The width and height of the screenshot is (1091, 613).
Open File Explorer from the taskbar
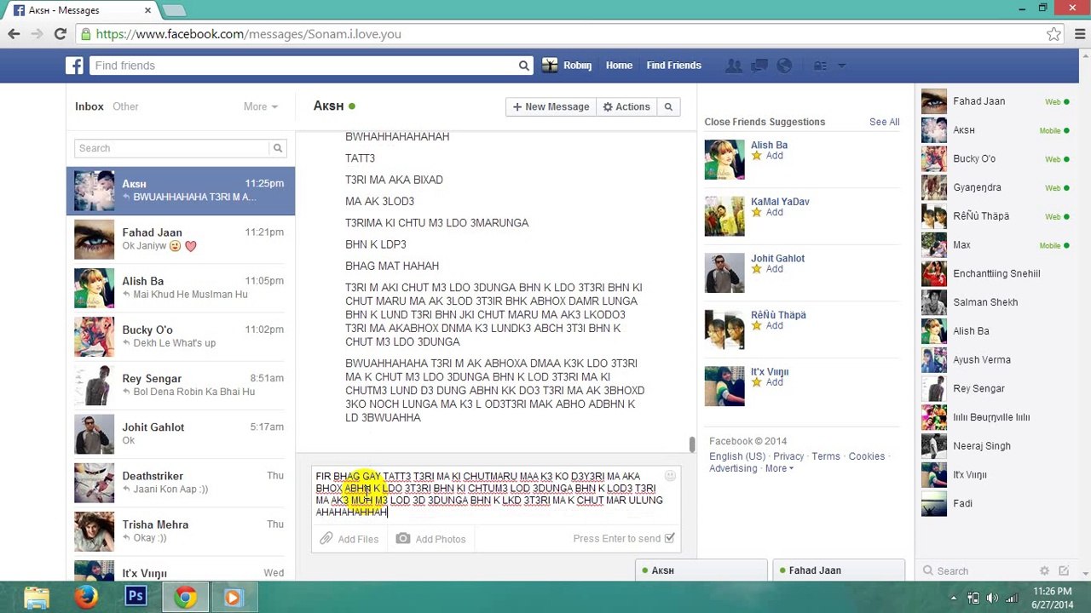(x=37, y=598)
